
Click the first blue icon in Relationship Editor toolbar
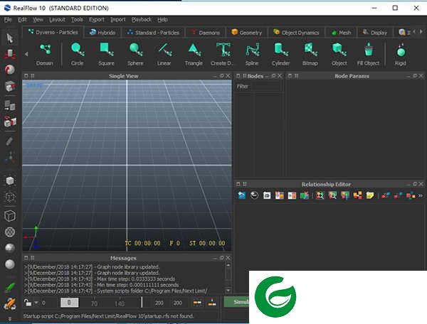(241, 195)
